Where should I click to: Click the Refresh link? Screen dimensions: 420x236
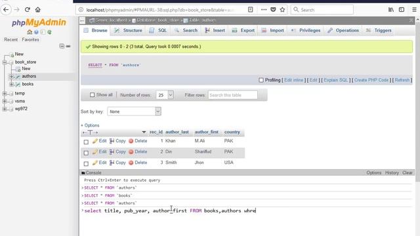[x=402, y=80]
